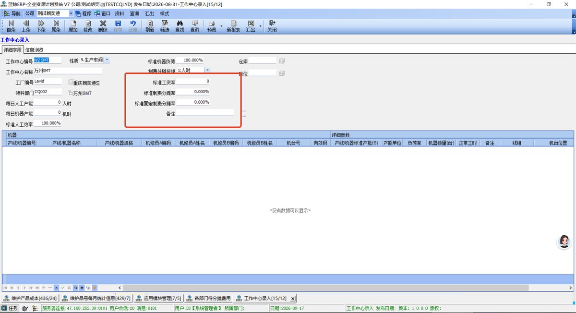Click the 产线机器名称 column header
The image size is (576, 313).
[x=66, y=143]
